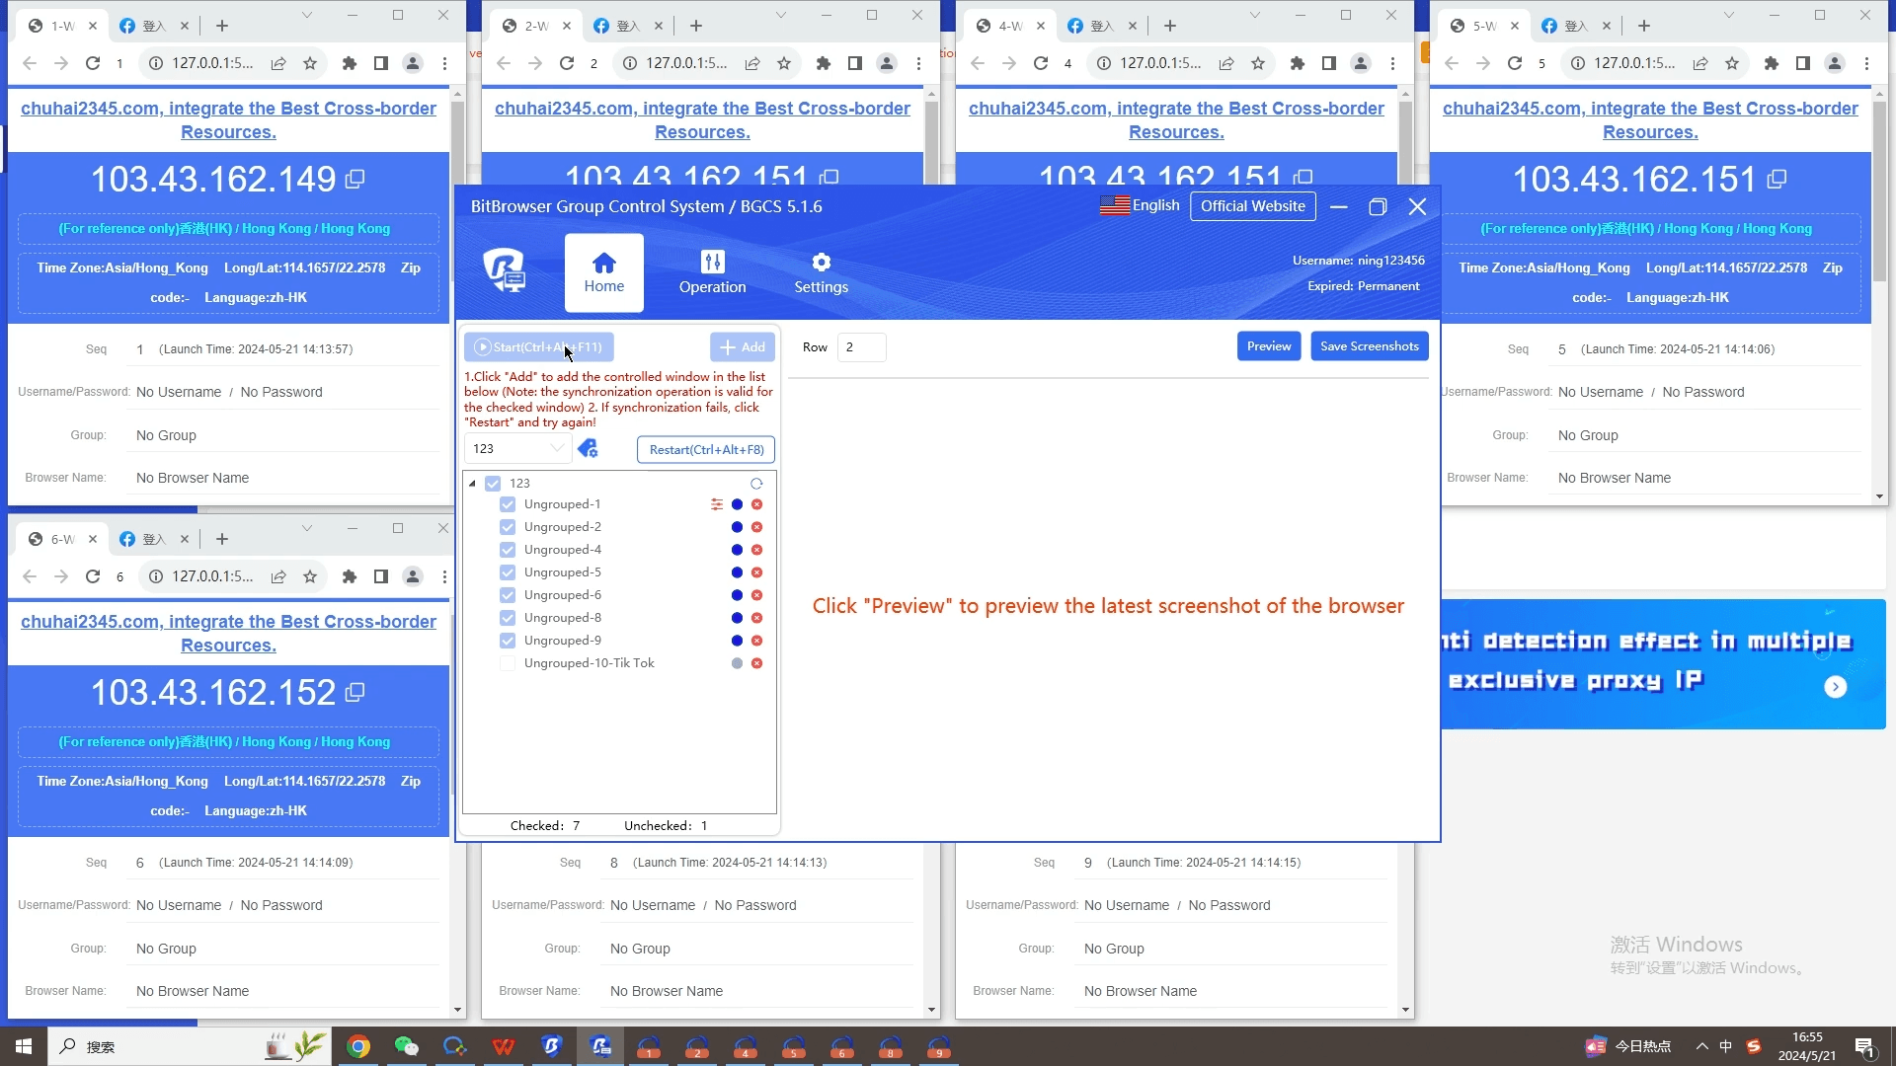Open Chrome from the taskbar
Image resolution: width=1896 pixels, height=1066 pixels.
(x=357, y=1046)
